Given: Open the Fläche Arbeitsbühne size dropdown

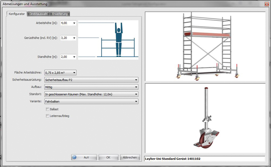Looking at the screenshot, I should tap(74, 72).
